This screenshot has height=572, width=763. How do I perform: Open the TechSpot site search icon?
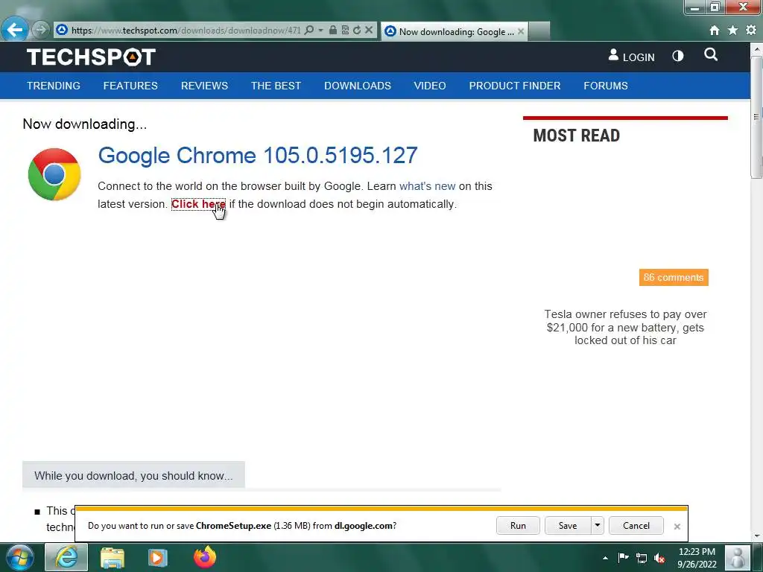(710, 54)
